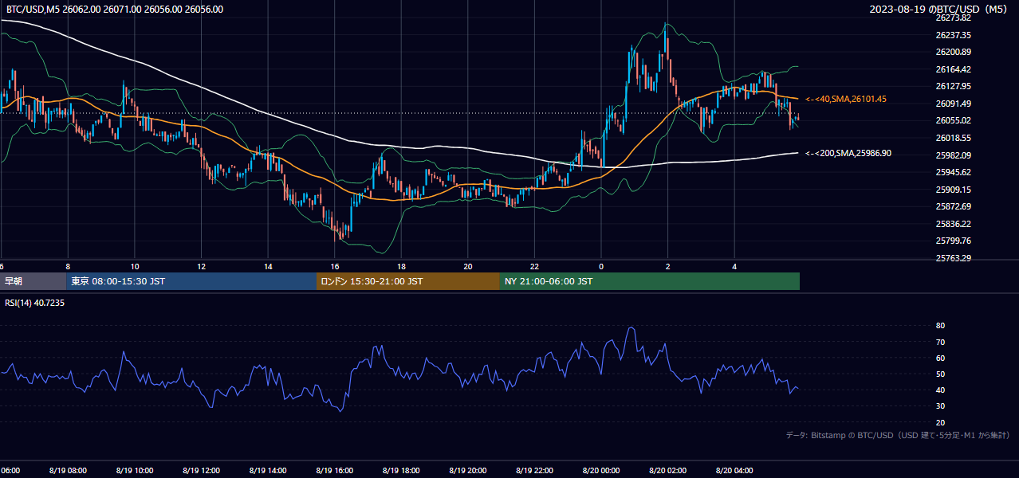Click the 8/20 04:00 date label
Viewport: 1019px width, 478px height.
pyautogui.click(x=735, y=471)
